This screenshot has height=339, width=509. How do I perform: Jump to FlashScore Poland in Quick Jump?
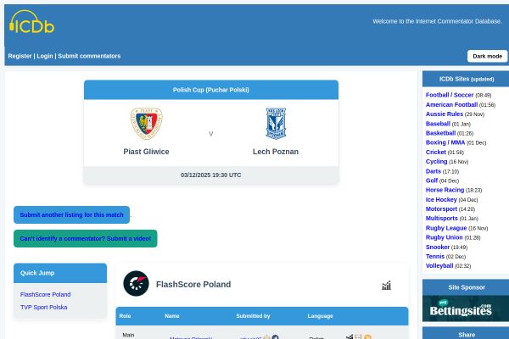(46, 295)
